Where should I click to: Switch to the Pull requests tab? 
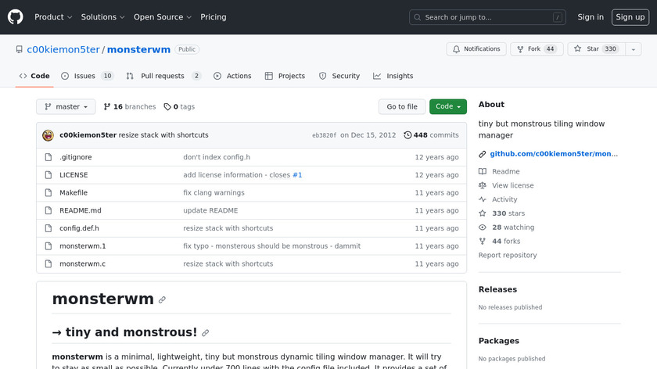[163, 76]
